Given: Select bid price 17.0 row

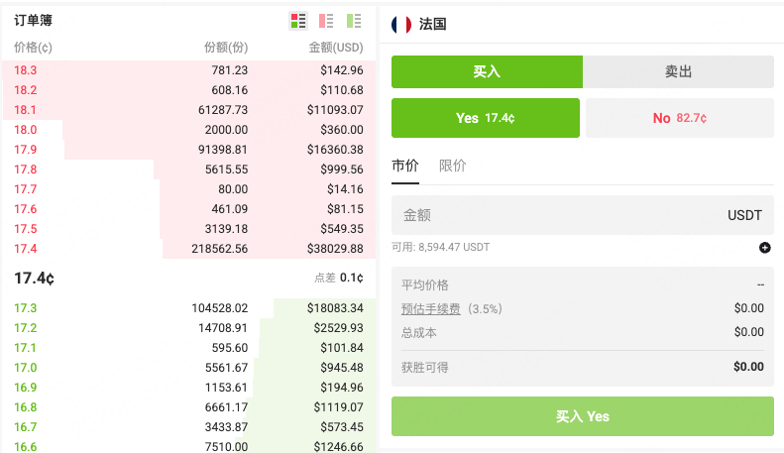Looking at the screenshot, I should (189, 368).
